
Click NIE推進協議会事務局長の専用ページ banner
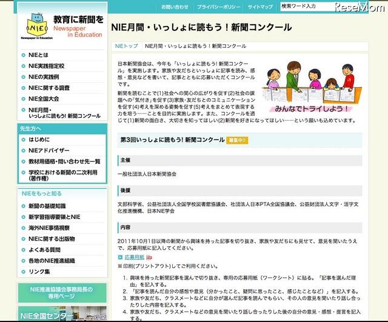point(60,293)
